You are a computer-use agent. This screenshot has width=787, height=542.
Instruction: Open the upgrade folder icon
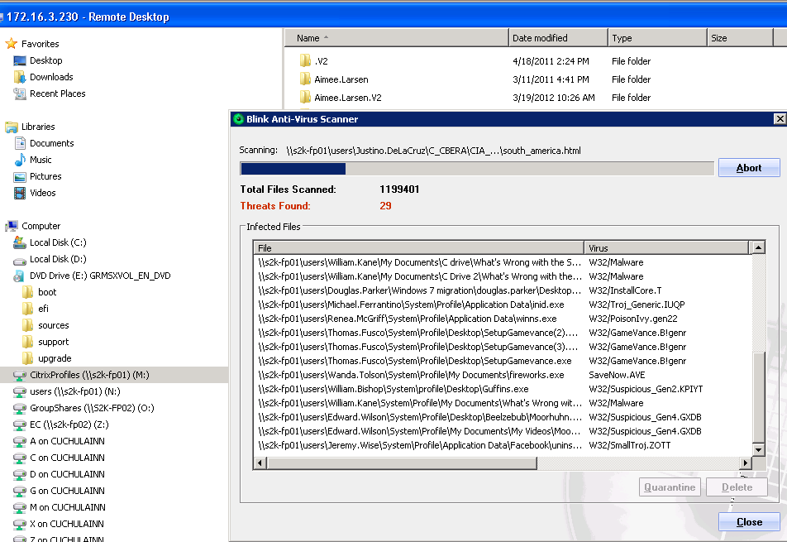pyautogui.click(x=27, y=358)
